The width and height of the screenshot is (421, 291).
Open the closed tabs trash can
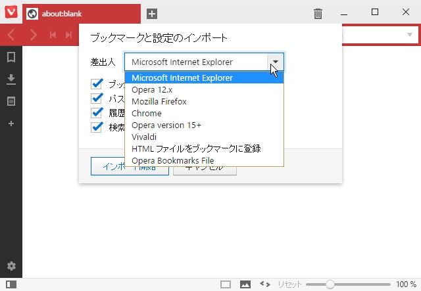[x=318, y=14]
